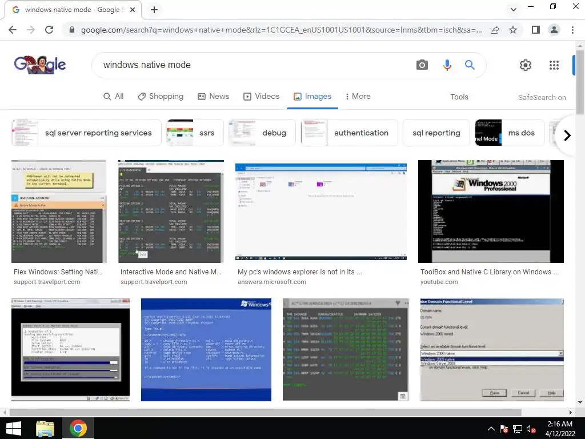Click the address bar URL

(281, 30)
